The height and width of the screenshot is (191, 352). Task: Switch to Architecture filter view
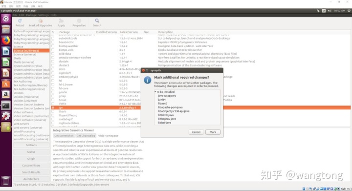point(31,179)
